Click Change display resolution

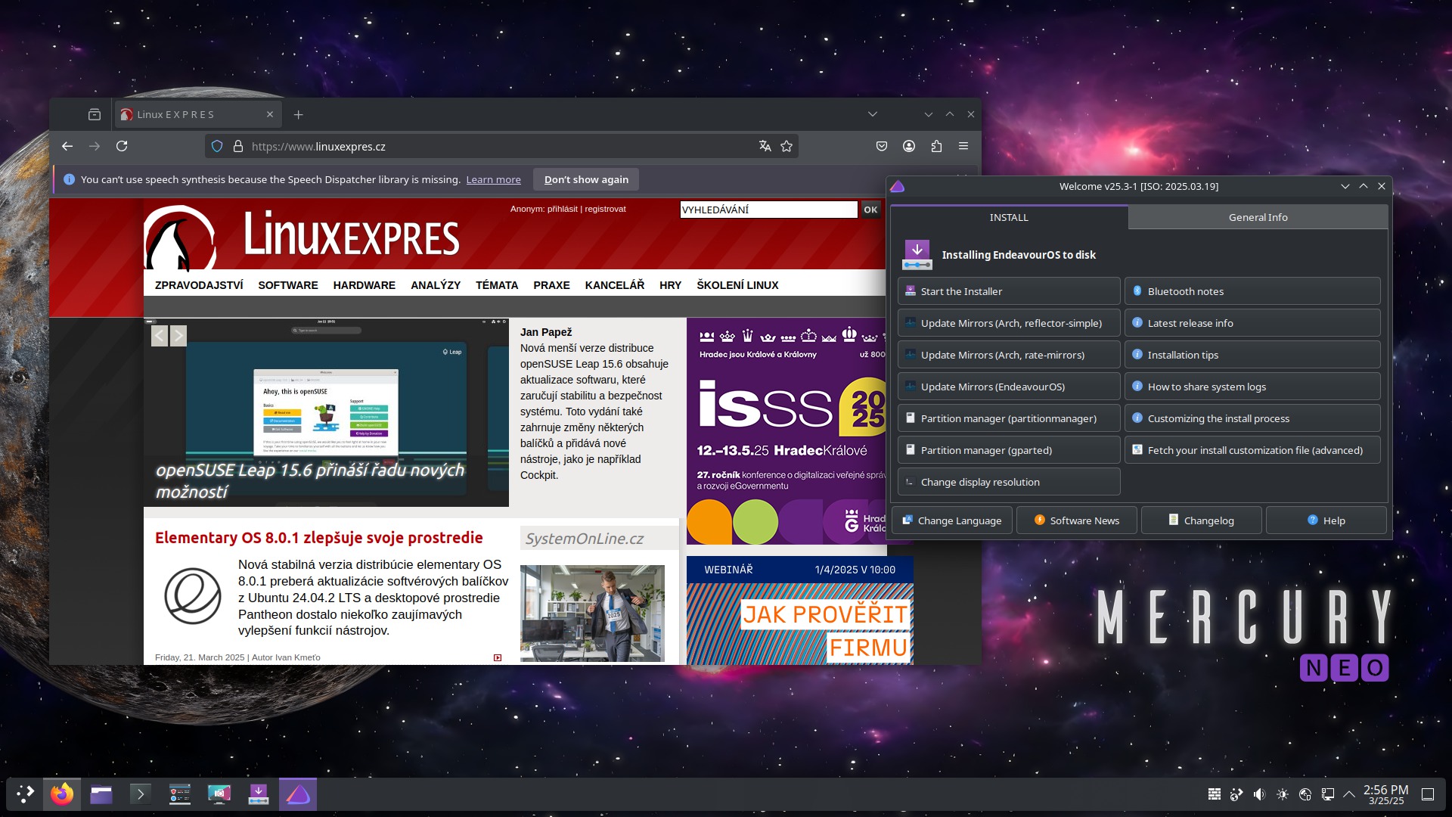(x=1009, y=482)
